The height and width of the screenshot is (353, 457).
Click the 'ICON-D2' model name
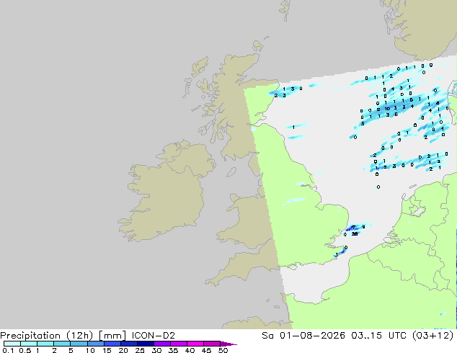[x=154, y=336]
